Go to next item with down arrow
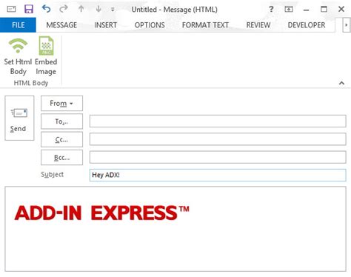Viewport: 351px width, 277px height. 98,9
